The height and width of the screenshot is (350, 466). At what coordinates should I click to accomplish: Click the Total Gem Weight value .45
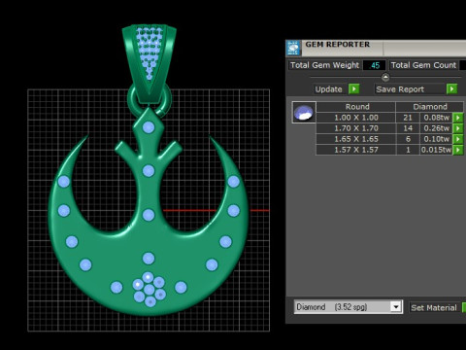[x=375, y=65]
